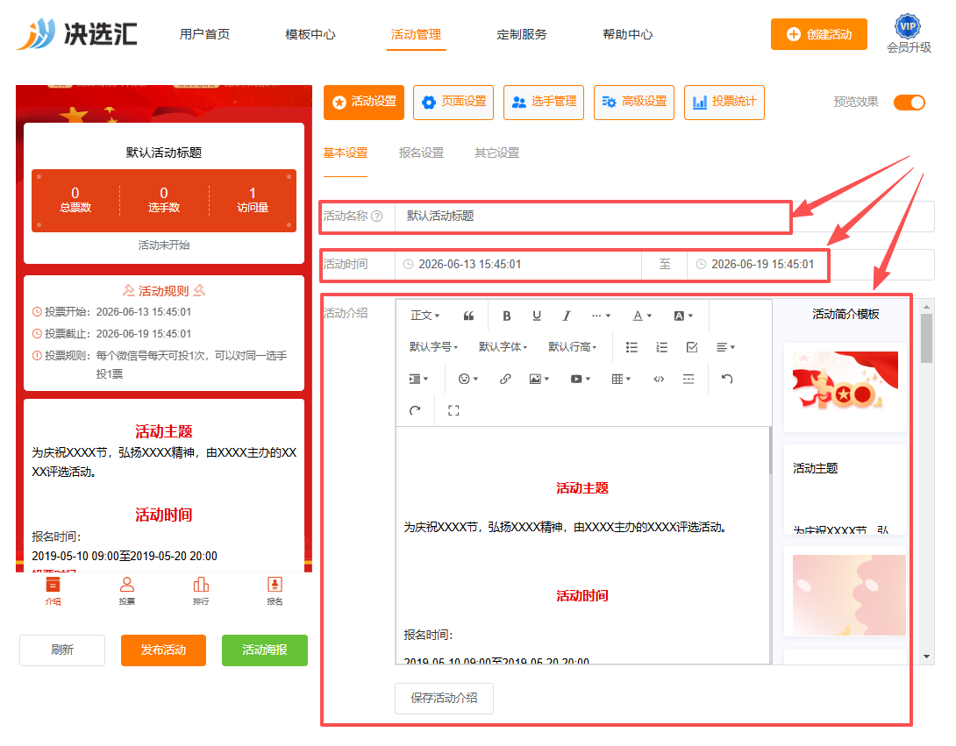Click the VIP 会员升级 badge

pos(909,34)
